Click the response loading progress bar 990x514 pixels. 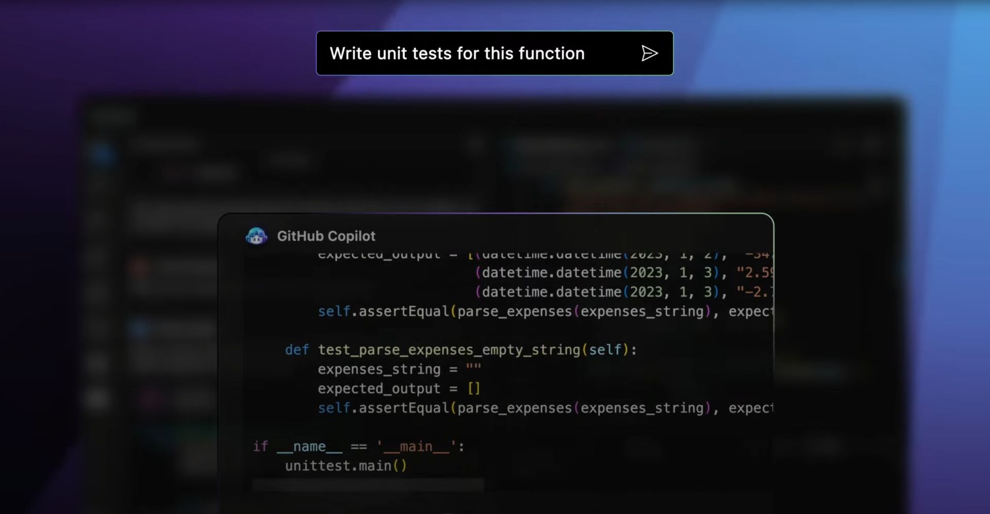pos(367,485)
